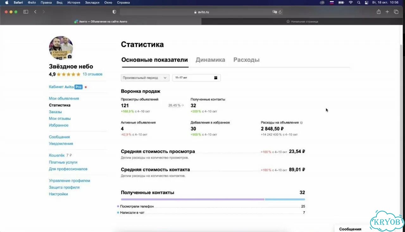Image resolution: width=405 pixels, height=232 pixels.
Task: Go forward to next page
Action: [44, 12]
